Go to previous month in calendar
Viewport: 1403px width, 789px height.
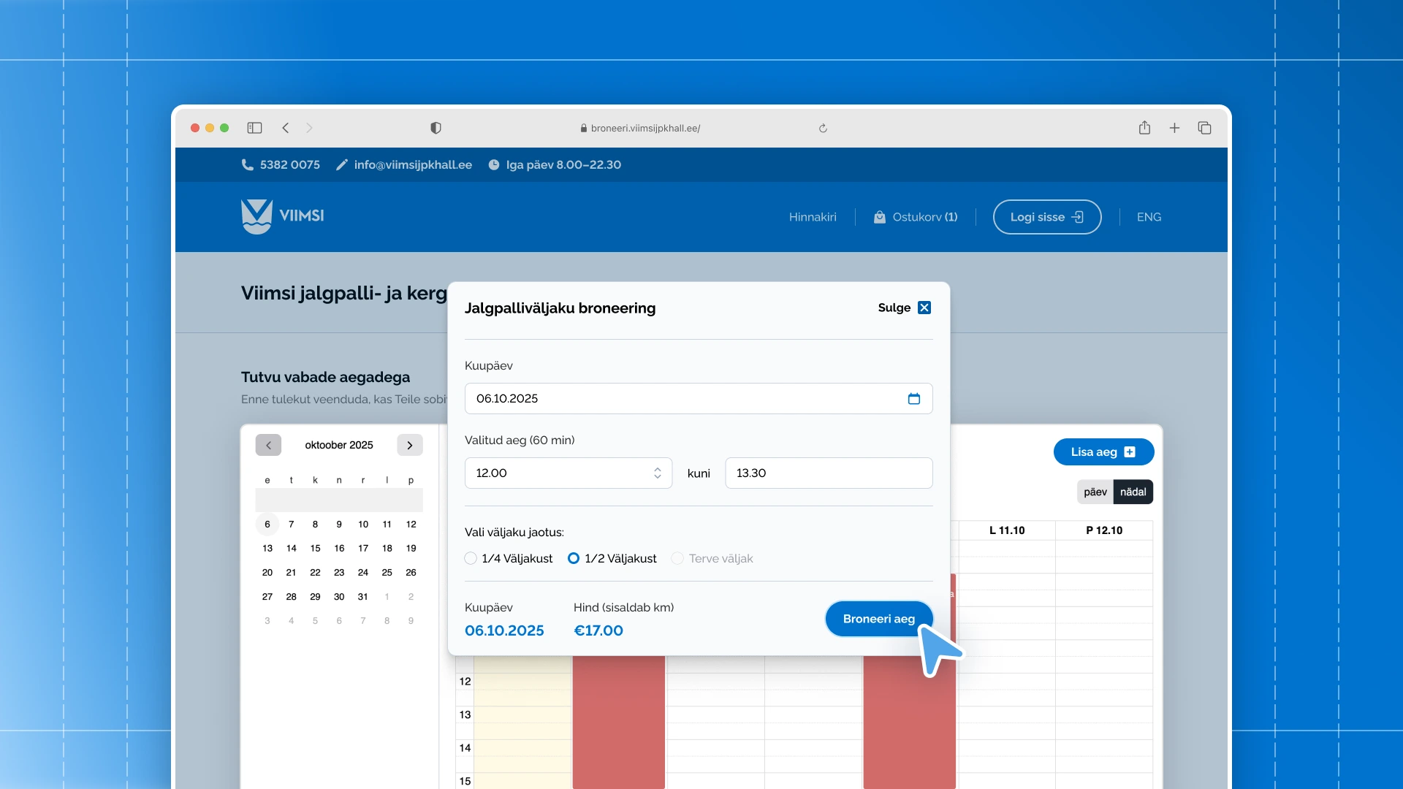[268, 445]
